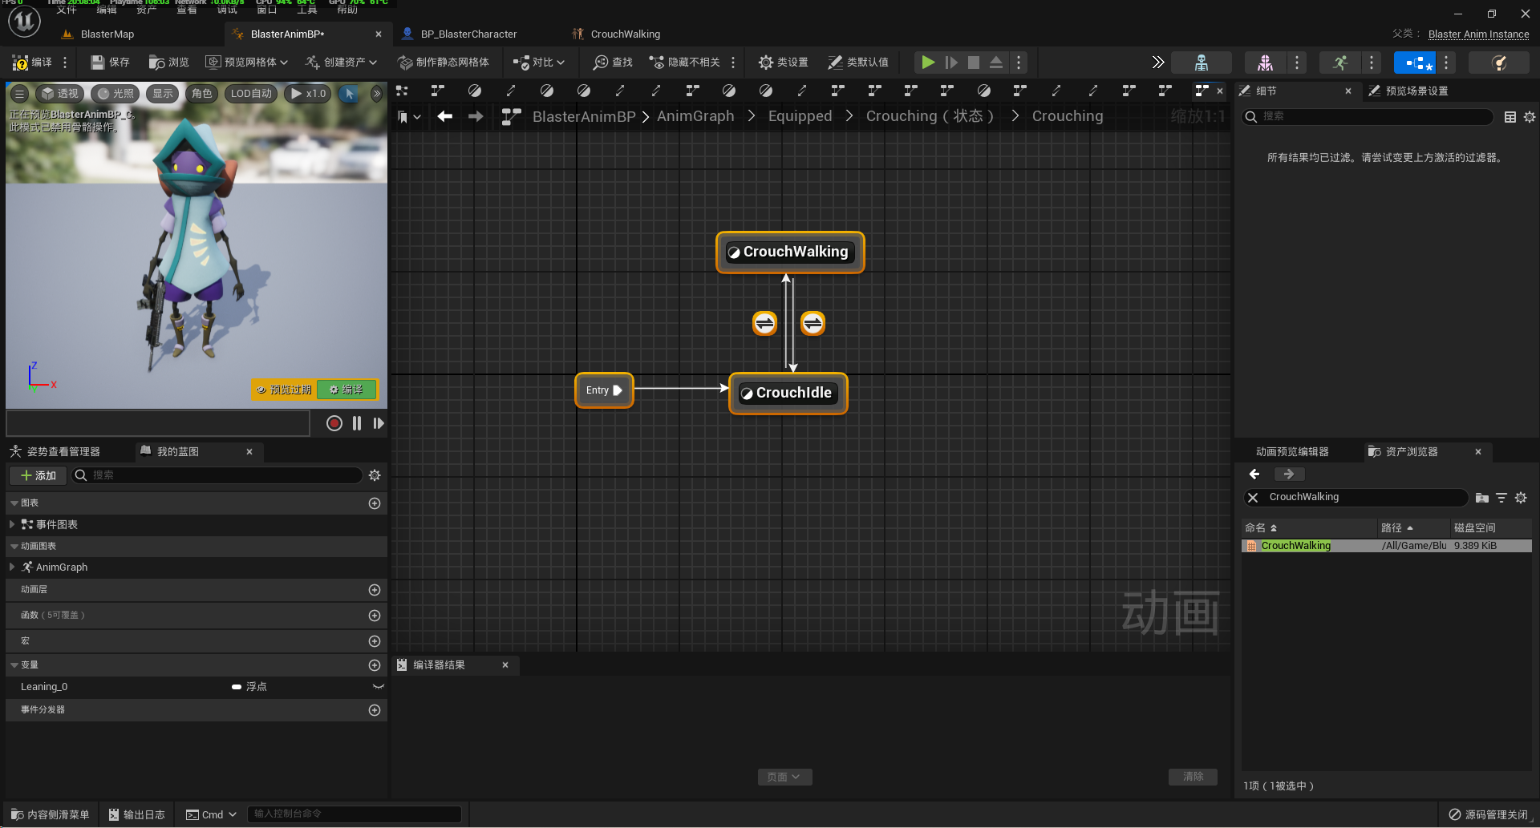Switch to BlasterMap tab

[x=107, y=34]
